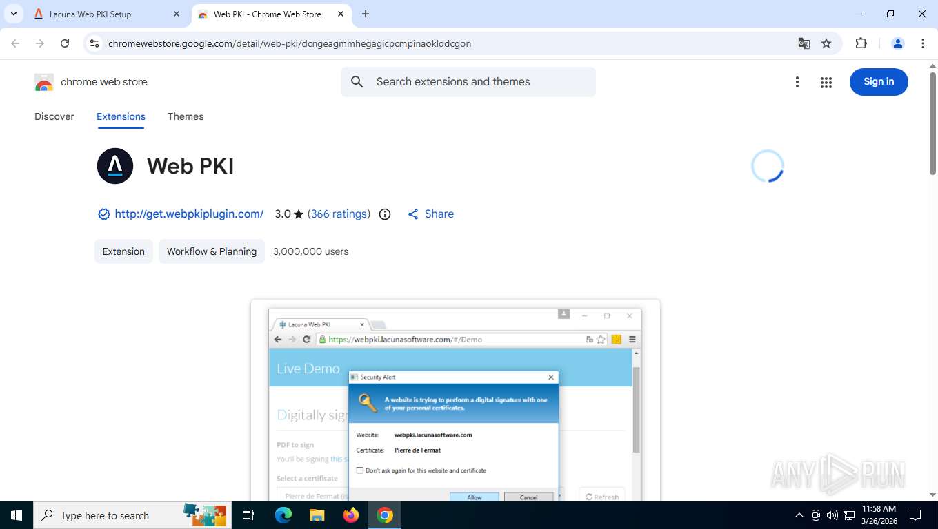938x529 pixels.
Task: Open the Web PKI demo screenshot
Action: coord(455,401)
